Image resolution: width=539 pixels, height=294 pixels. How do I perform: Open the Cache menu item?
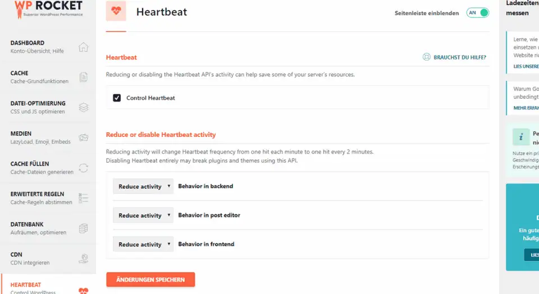point(39,77)
